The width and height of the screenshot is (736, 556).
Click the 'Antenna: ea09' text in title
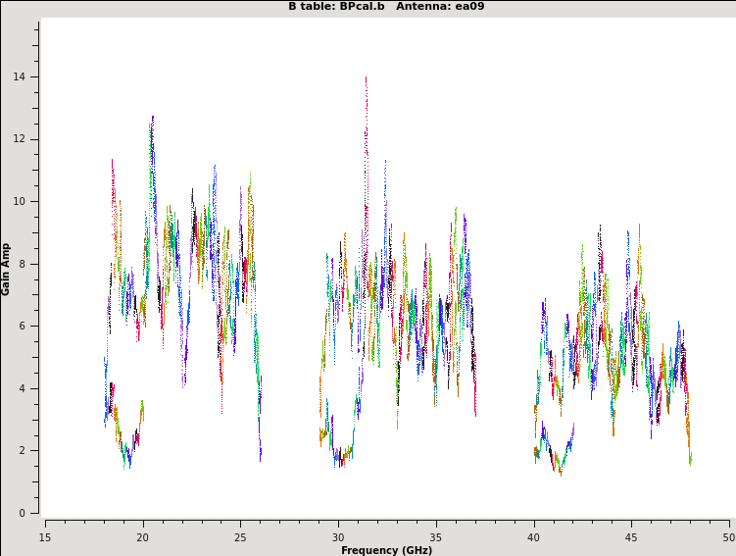[x=440, y=7]
